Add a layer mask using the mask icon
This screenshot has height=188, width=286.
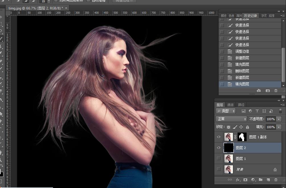(x=245, y=180)
